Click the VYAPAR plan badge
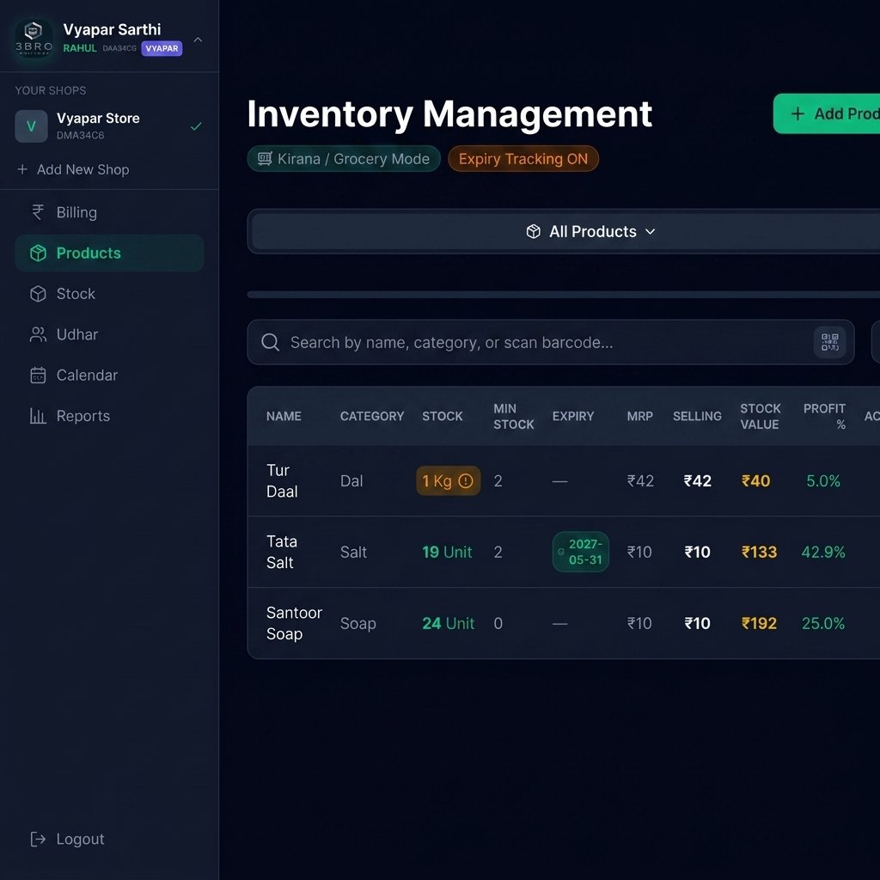 pyautogui.click(x=162, y=48)
